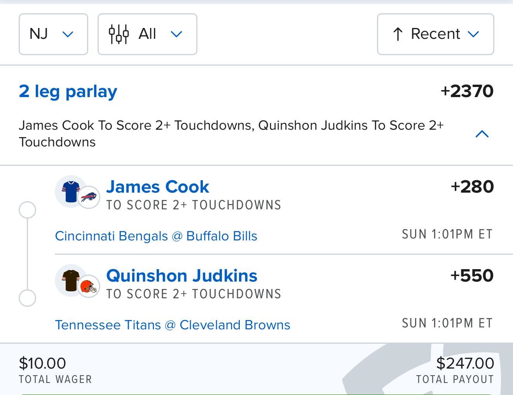Click the $247.00 total payout amount

[465, 364]
